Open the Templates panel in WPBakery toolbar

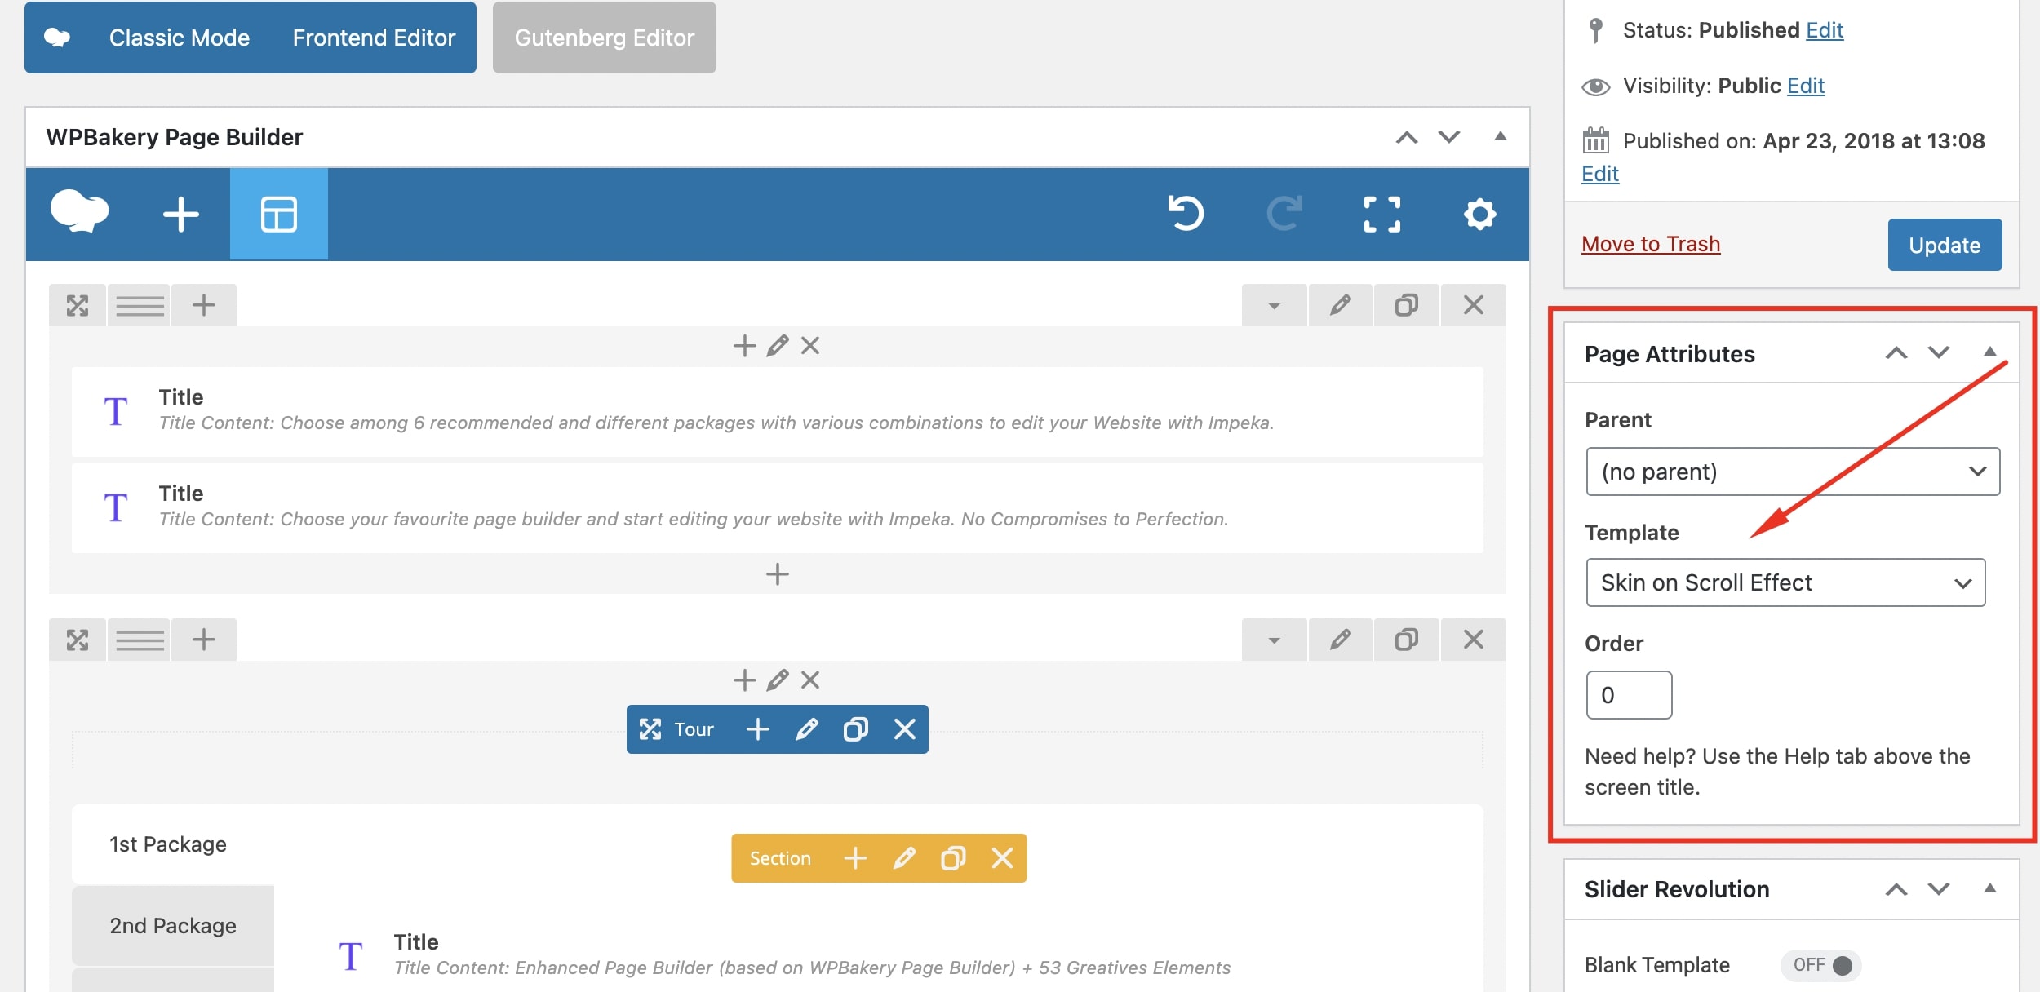coord(278,214)
